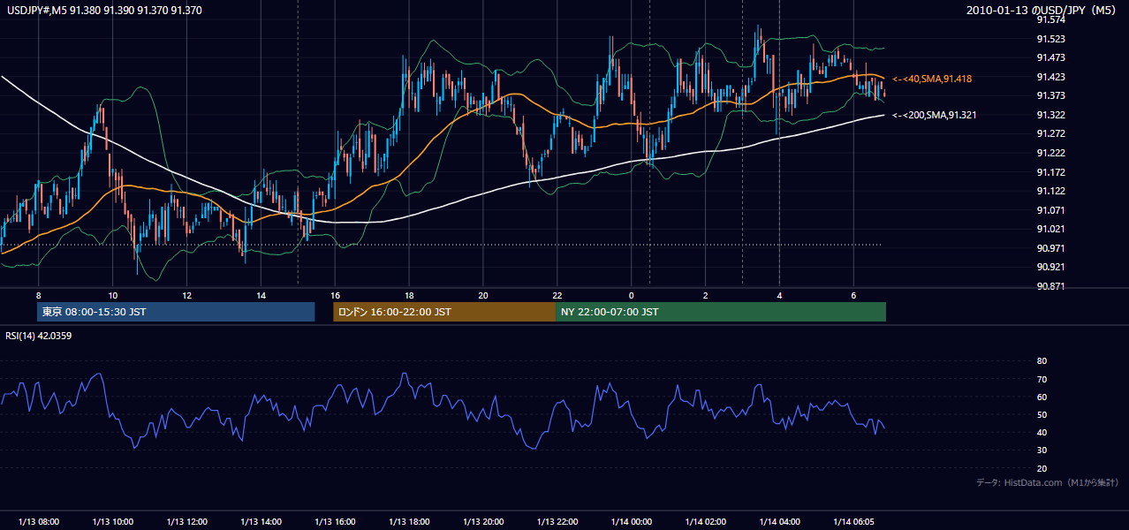The image size is (1129, 530).
Task: Click the NY 22:00-07:00 JST session bar
Action: [x=721, y=312]
